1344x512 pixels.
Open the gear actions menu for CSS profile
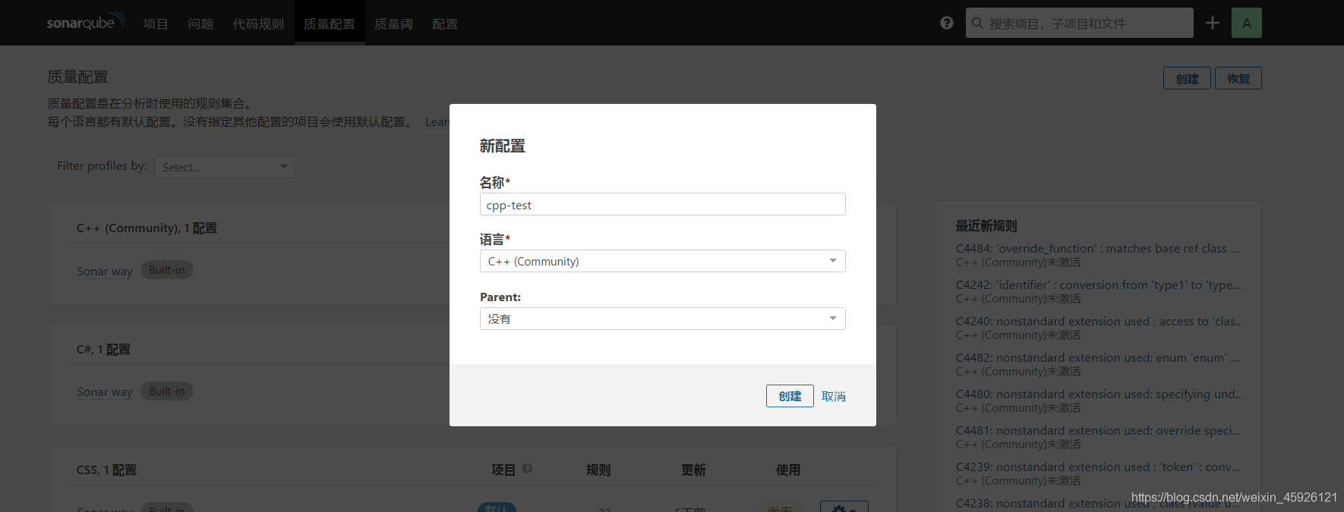click(844, 507)
